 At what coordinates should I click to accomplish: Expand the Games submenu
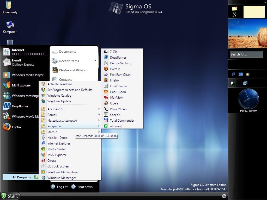[70, 115]
